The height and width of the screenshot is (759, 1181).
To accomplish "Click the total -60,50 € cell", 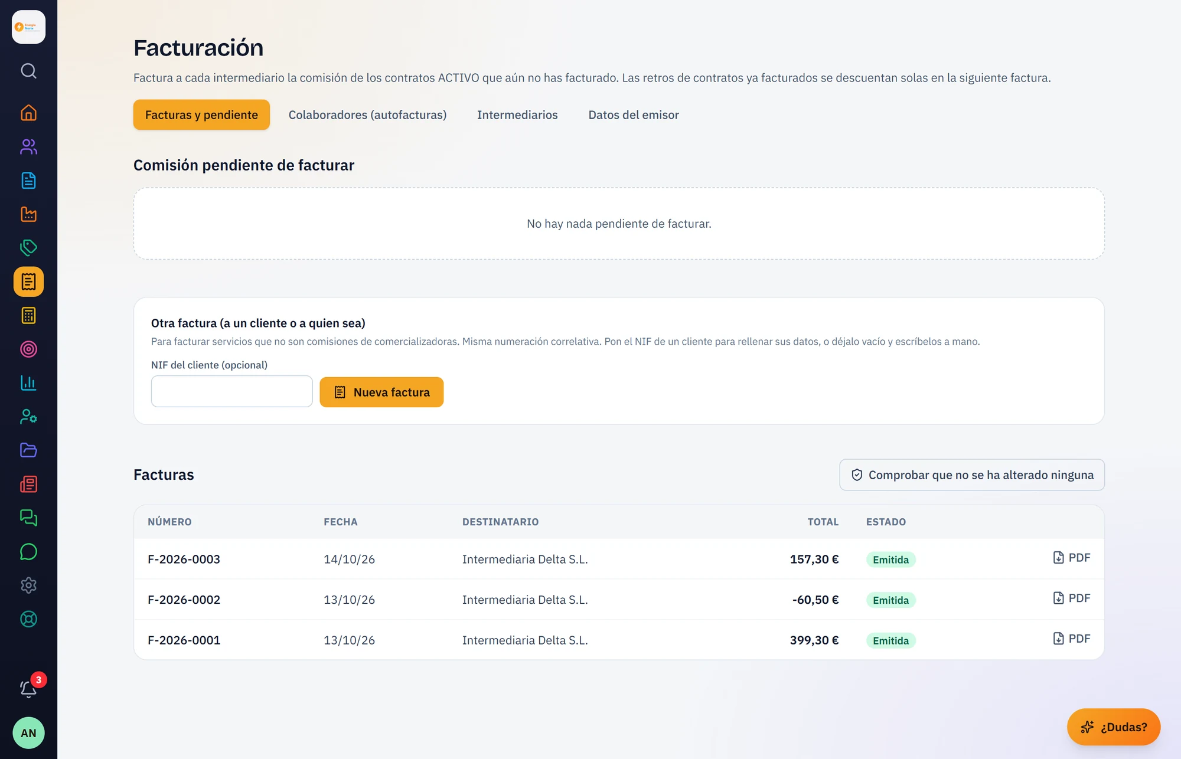I will [815, 600].
